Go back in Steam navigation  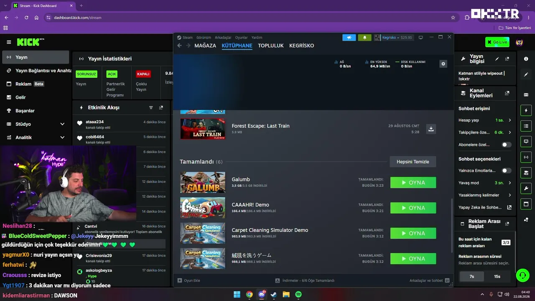(179, 46)
